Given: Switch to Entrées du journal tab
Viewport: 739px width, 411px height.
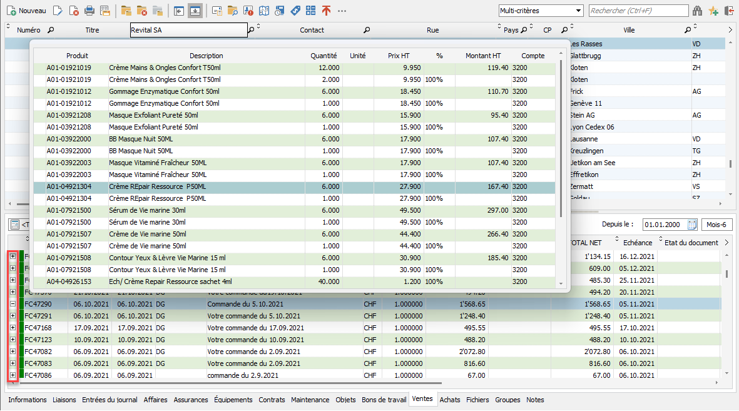Looking at the screenshot, I should pyautogui.click(x=110, y=400).
